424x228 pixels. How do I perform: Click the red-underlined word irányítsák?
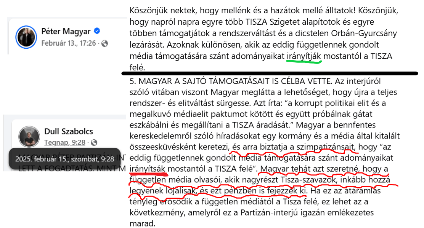(148, 169)
